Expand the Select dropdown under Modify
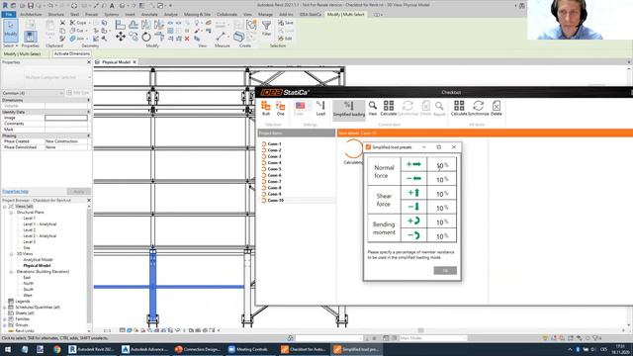The height and width of the screenshot is (356, 633). [10, 45]
